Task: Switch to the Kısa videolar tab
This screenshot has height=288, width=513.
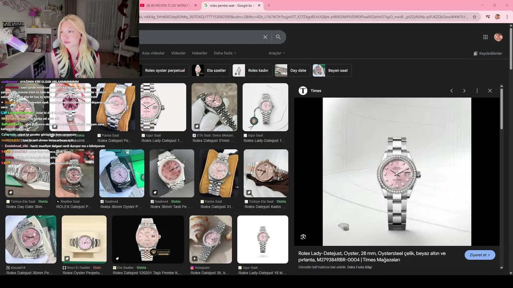Action: tap(153, 53)
